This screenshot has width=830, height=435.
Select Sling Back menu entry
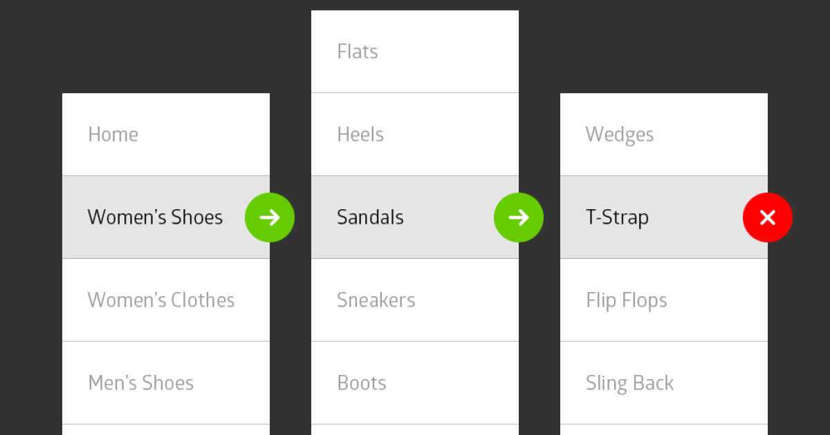pyautogui.click(x=629, y=383)
